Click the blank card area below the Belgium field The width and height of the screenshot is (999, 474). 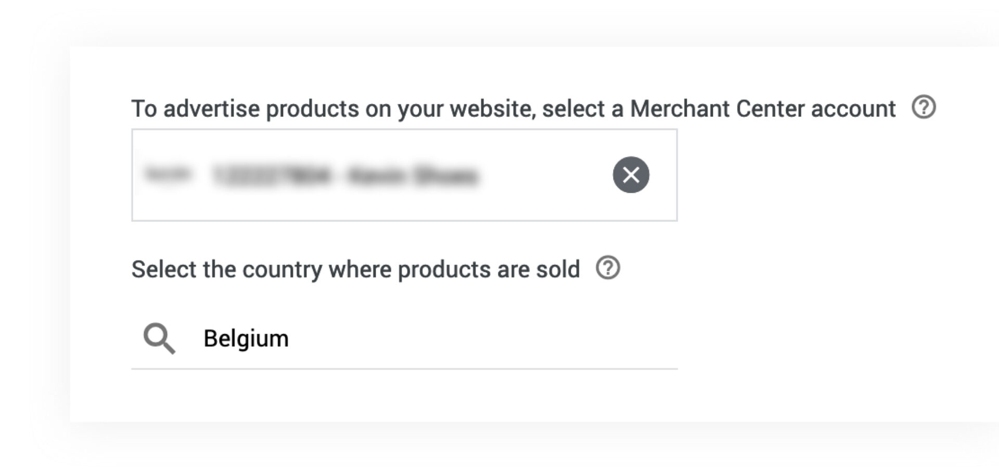[404, 396]
